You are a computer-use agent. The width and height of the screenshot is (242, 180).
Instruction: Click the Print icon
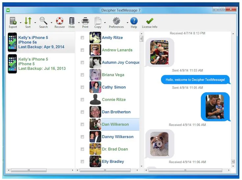(x=85, y=21)
